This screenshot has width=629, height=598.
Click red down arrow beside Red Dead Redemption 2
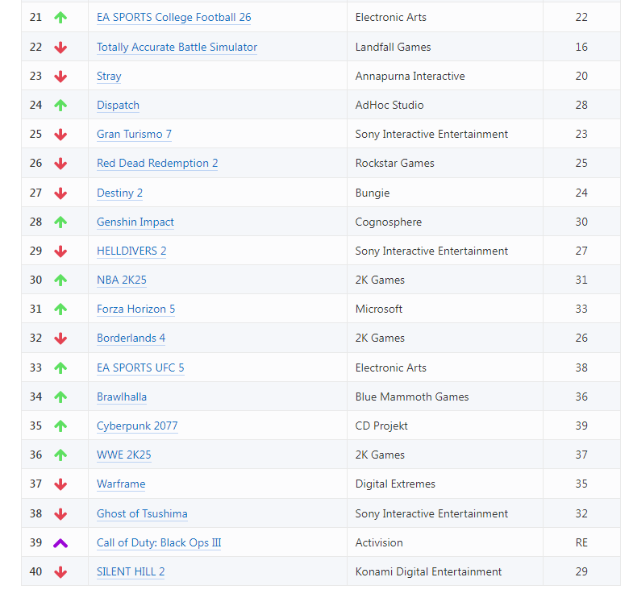tap(60, 164)
